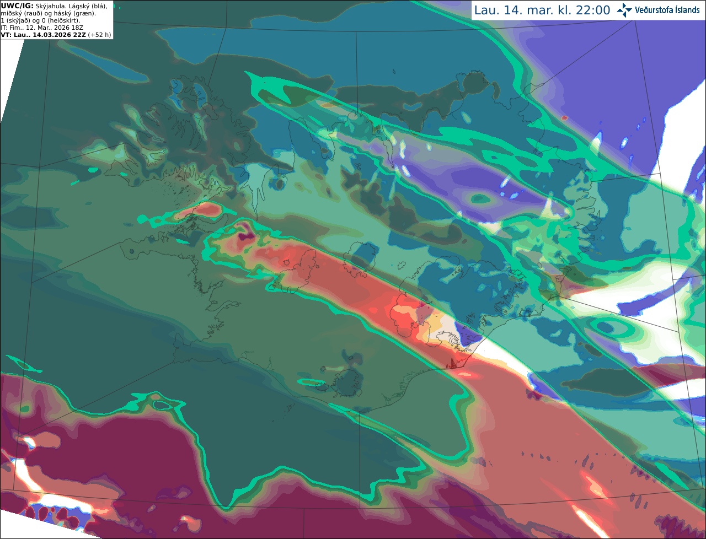Click the "VT: Lau.. 14.03.2026 22Z (+52 h)" line
This screenshot has height=539, width=706.
(56, 35)
